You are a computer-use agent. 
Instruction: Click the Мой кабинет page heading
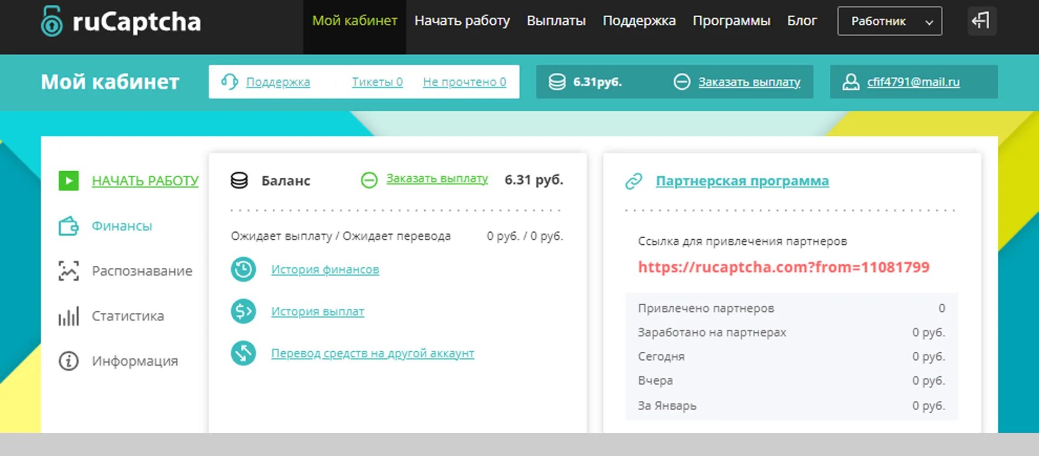[x=110, y=82]
